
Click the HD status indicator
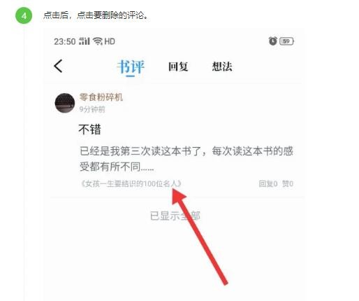[110, 41]
